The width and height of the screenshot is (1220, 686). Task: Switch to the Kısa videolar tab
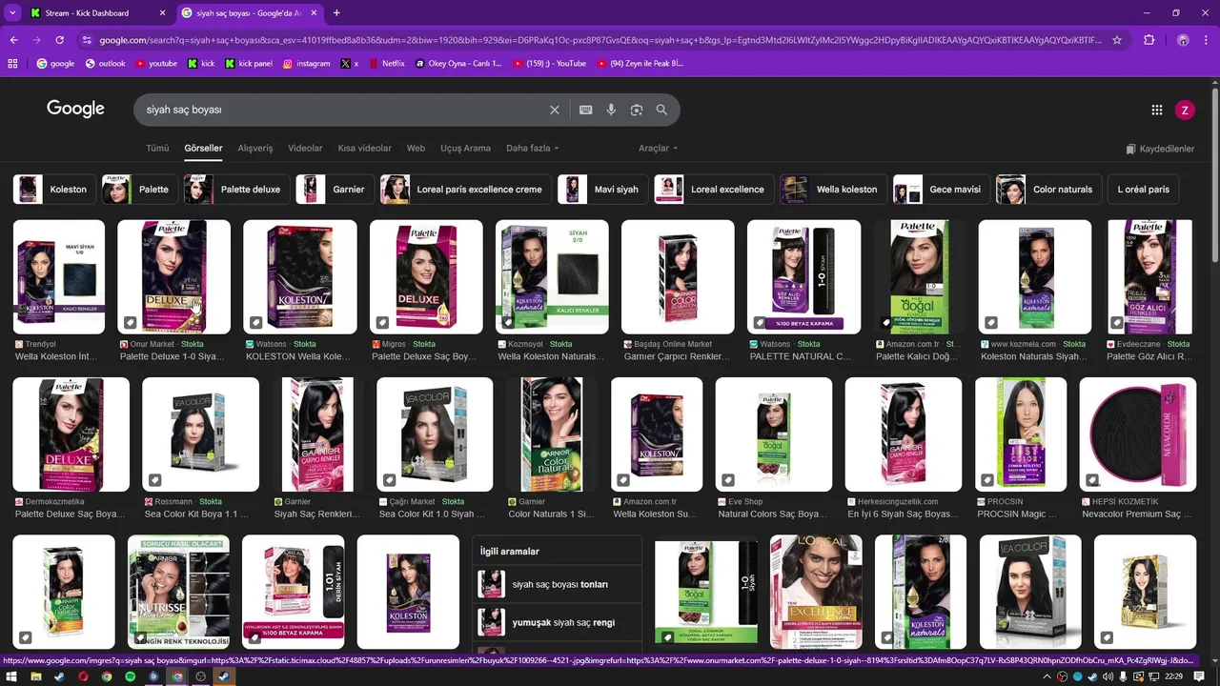(365, 149)
